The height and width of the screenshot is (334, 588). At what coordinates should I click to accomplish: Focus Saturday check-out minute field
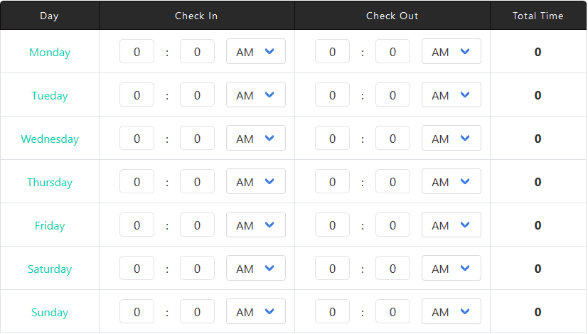392,268
